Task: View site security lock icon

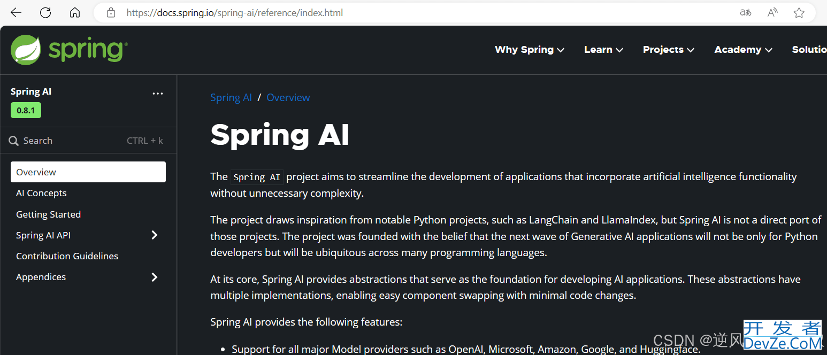Action: [x=111, y=13]
